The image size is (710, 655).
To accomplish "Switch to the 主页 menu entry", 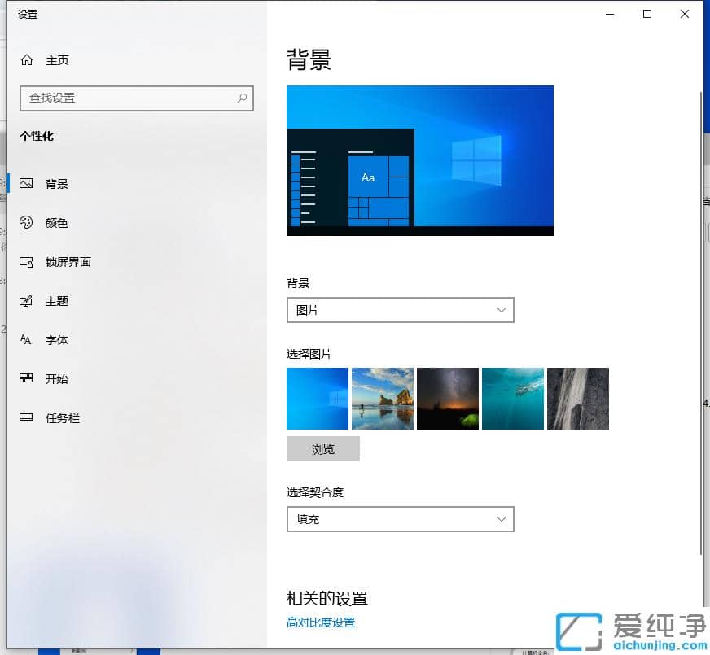I will click(x=57, y=59).
